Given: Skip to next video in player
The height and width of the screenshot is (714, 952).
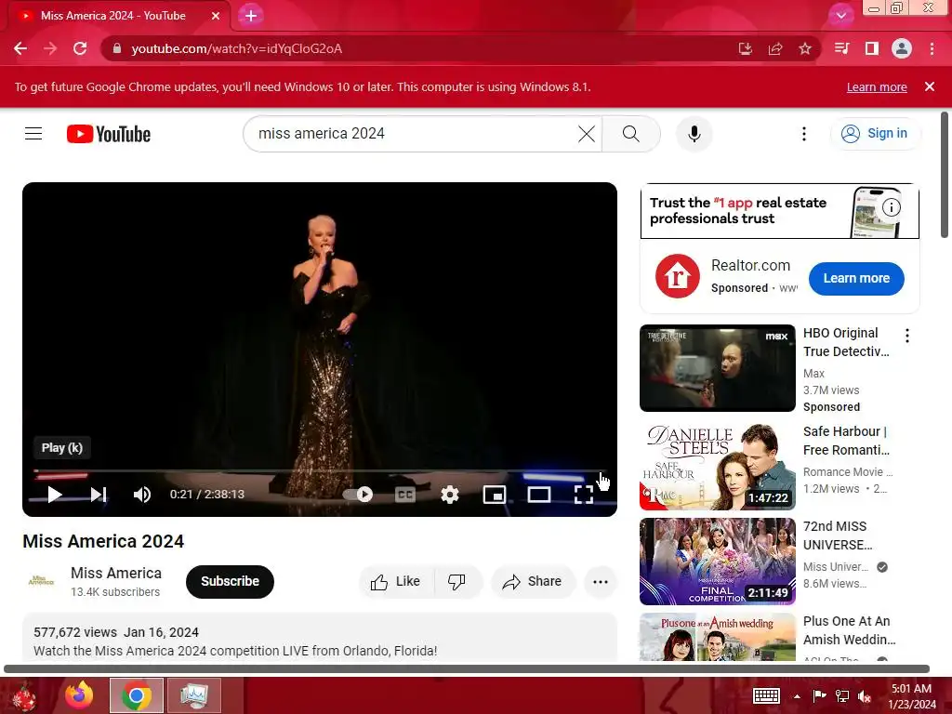Looking at the screenshot, I should (99, 495).
